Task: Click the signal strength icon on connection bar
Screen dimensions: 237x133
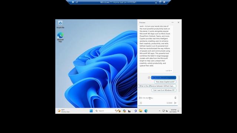Action: (x=77, y=2)
